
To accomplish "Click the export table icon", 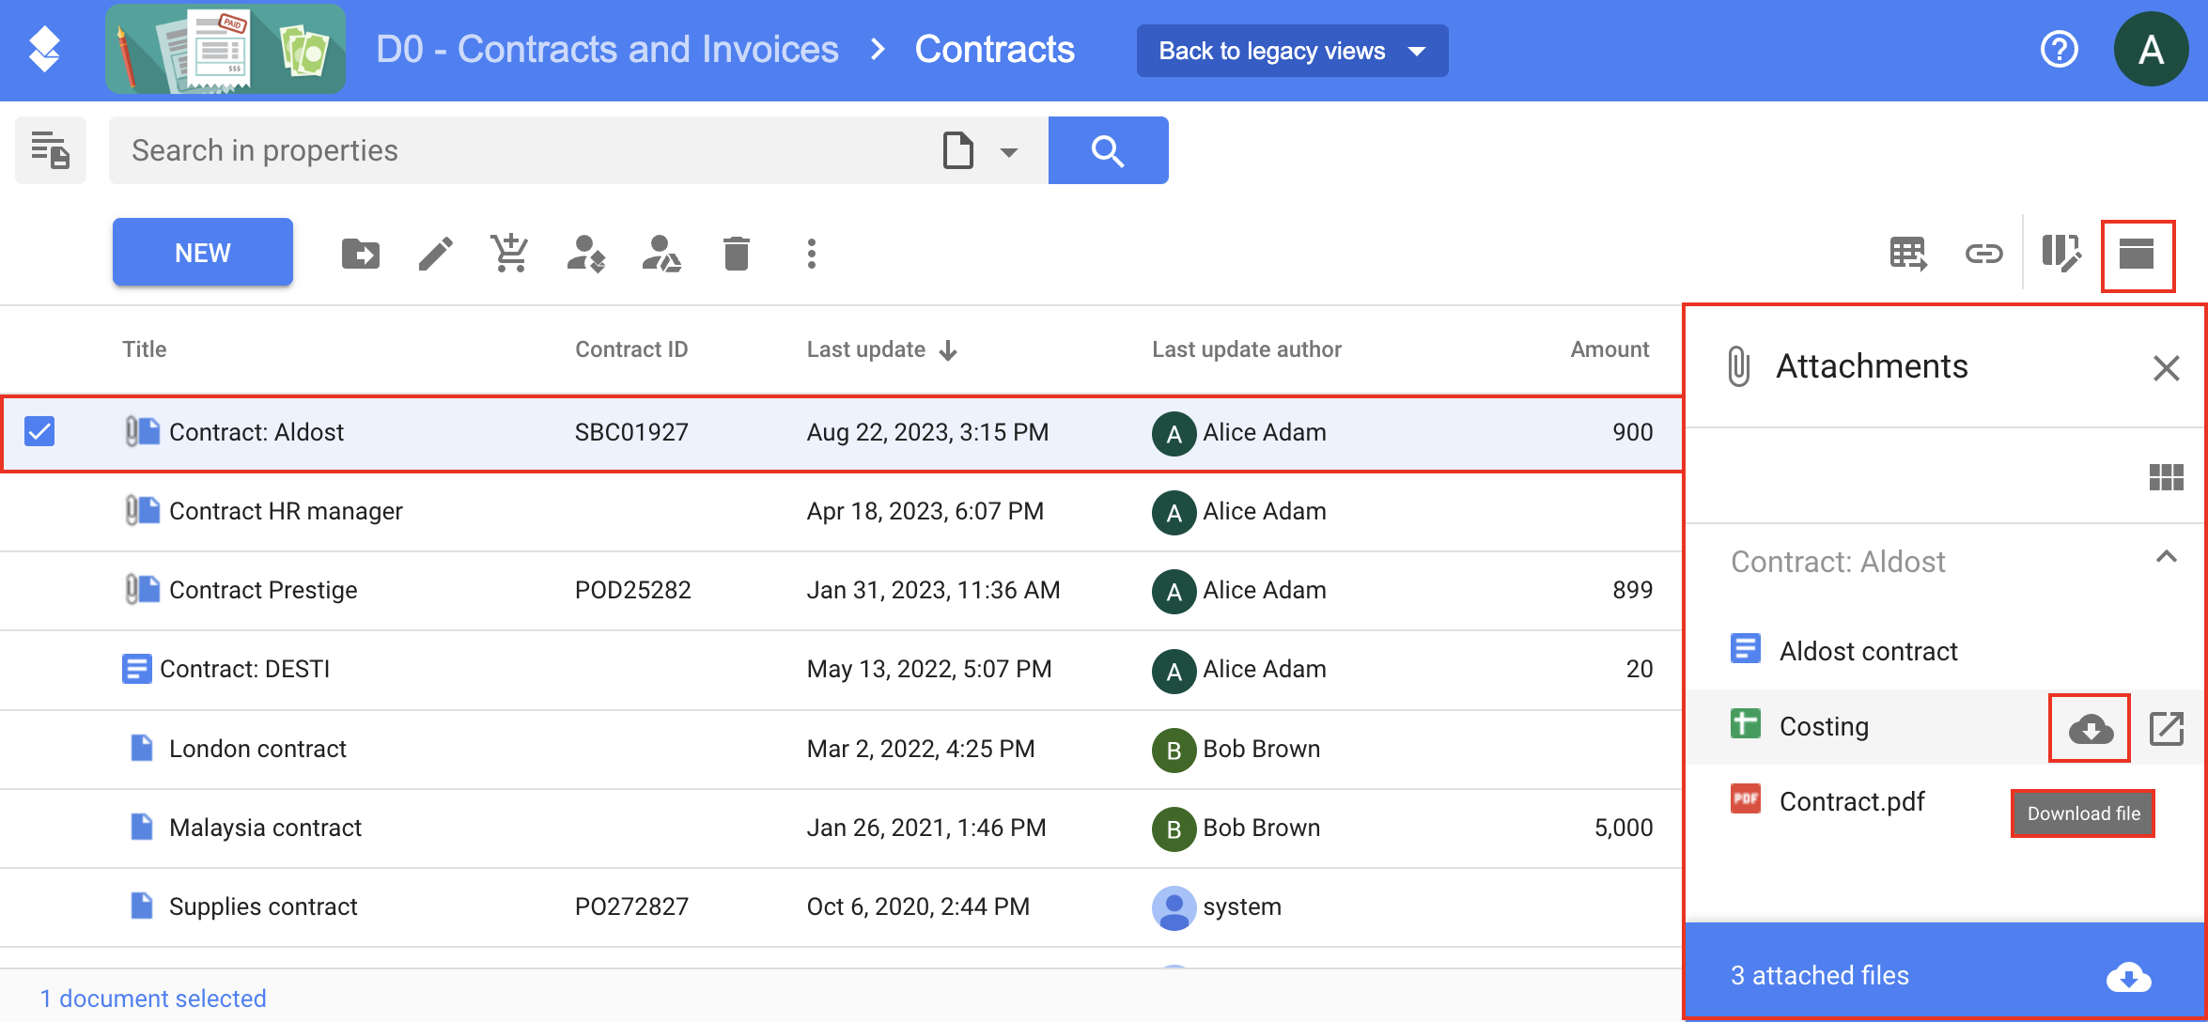I will pos(1908,254).
